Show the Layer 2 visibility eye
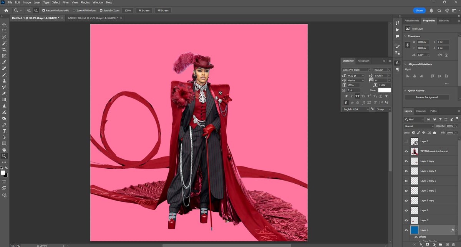Image resolution: width=461 pixels, height=247 pixels. pos(406,141)
